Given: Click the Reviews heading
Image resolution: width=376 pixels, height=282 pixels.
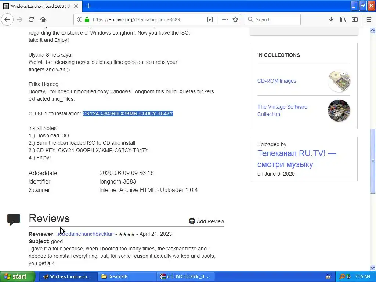Looking at the screenshot, I should [49, 218].
